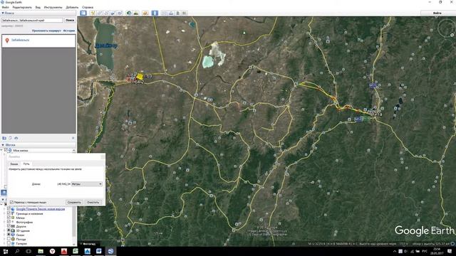The width and height of the screenshot is (456, 256).
Task: Toggle the Фотографии layer checkbox
Action: click(9, 222)
